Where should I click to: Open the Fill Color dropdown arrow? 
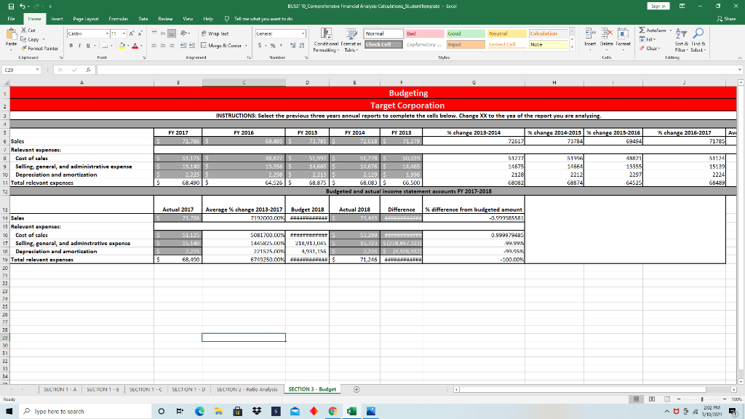pyautogui.click(x=127, y=45)
